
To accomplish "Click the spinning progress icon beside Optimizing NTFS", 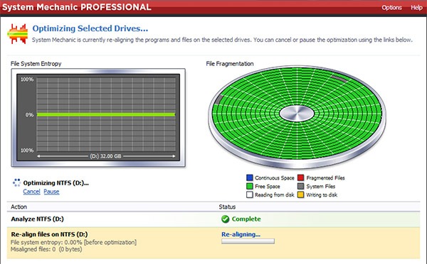I will pos(16,182).
